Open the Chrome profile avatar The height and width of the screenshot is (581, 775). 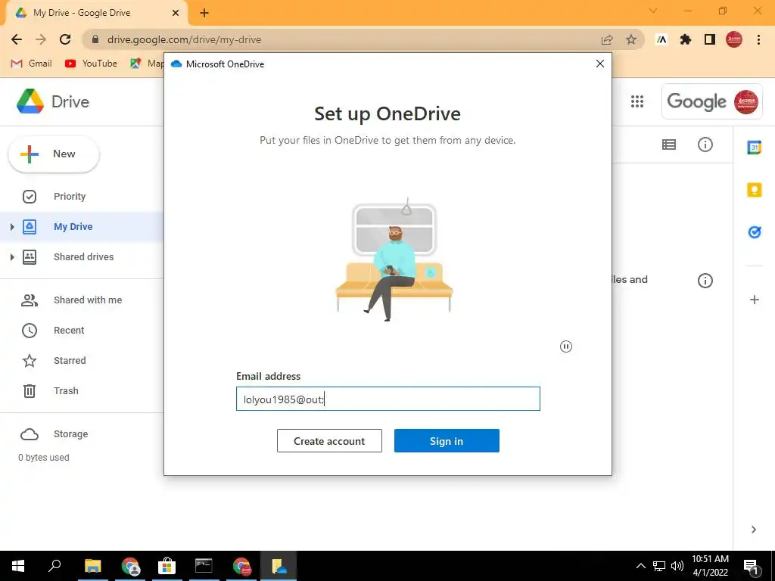point(734,39)
